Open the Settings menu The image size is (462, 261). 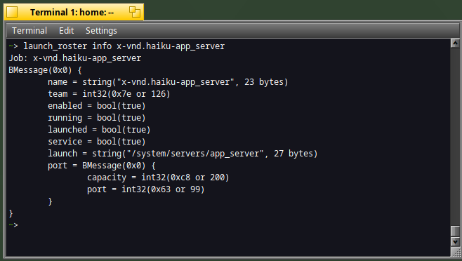point(101,31)
